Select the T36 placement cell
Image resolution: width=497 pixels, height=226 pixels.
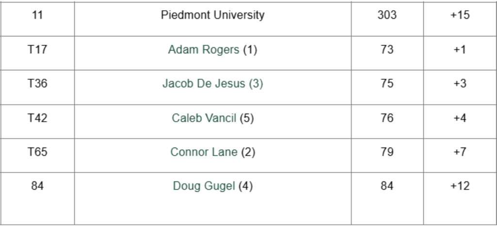(37, 84)
